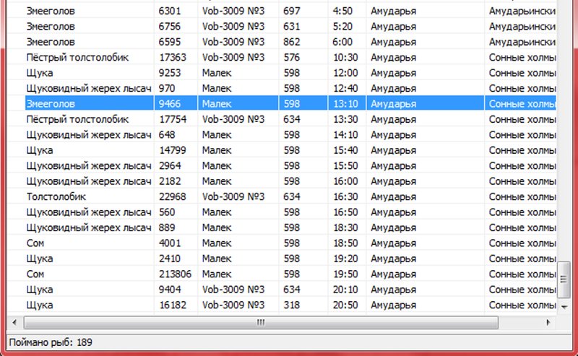Click the horizontal scrollbar right arrow
This screenshot has height=356, width=578.
tap(548, 323)
